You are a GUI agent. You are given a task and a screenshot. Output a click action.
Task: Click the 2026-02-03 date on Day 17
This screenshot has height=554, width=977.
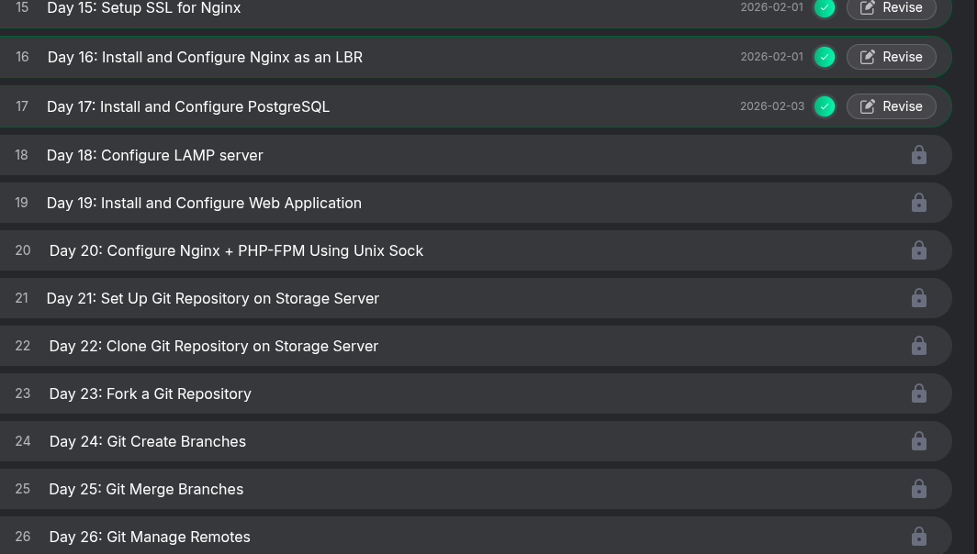coord(771,106)
